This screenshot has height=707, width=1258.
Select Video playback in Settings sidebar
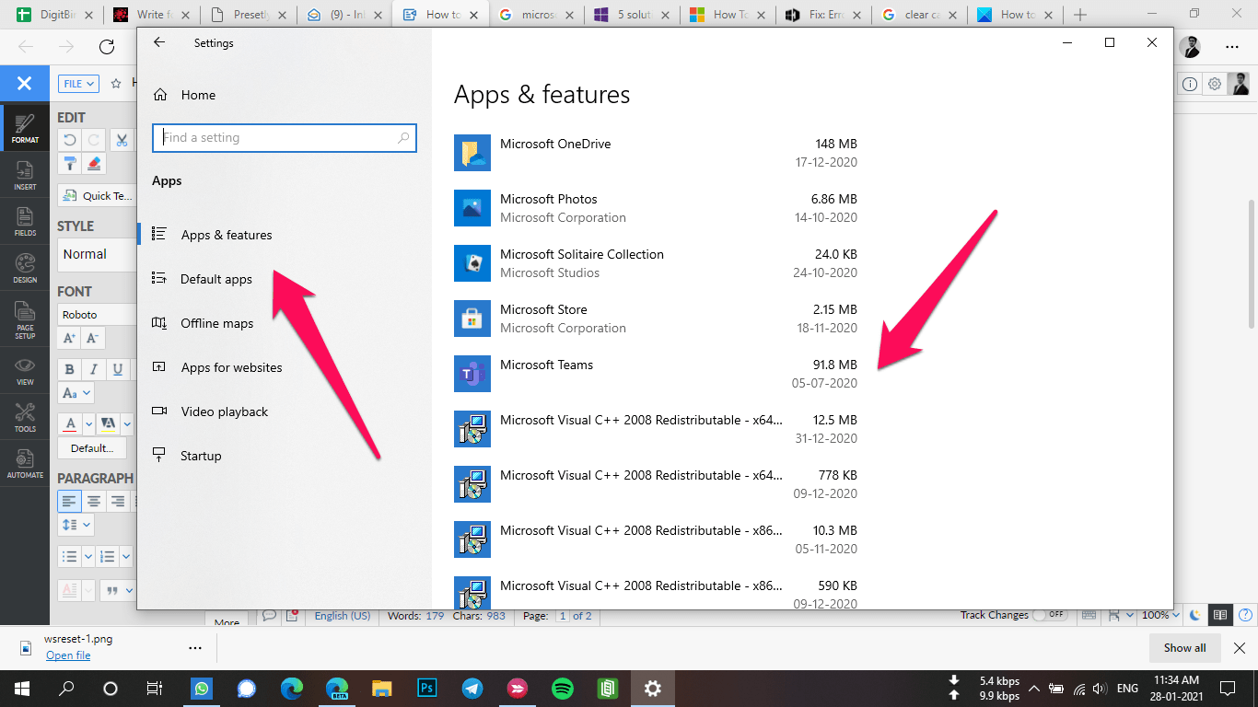[211, 411]
